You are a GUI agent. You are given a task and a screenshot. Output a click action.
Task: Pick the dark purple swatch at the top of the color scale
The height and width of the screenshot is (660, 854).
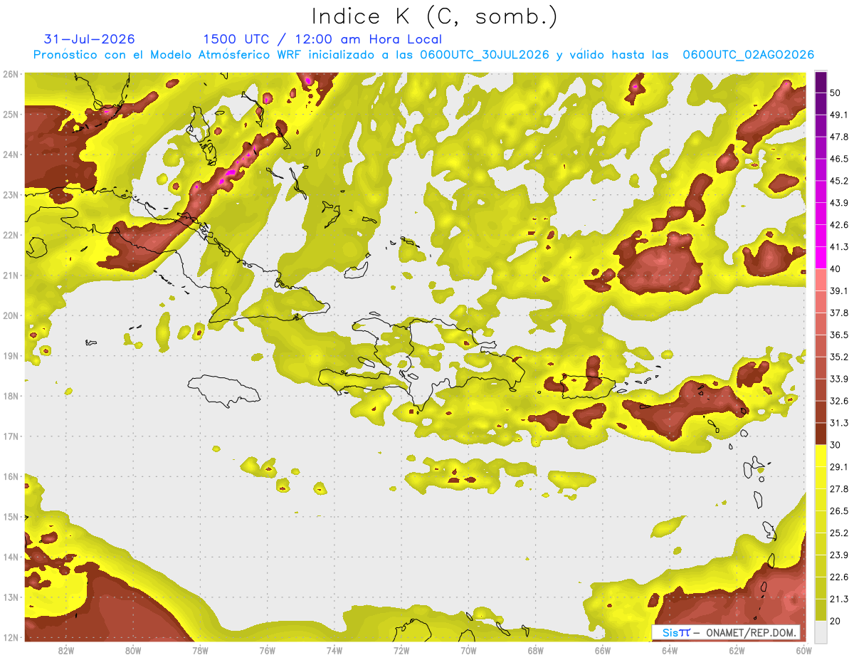pos(821,81)
